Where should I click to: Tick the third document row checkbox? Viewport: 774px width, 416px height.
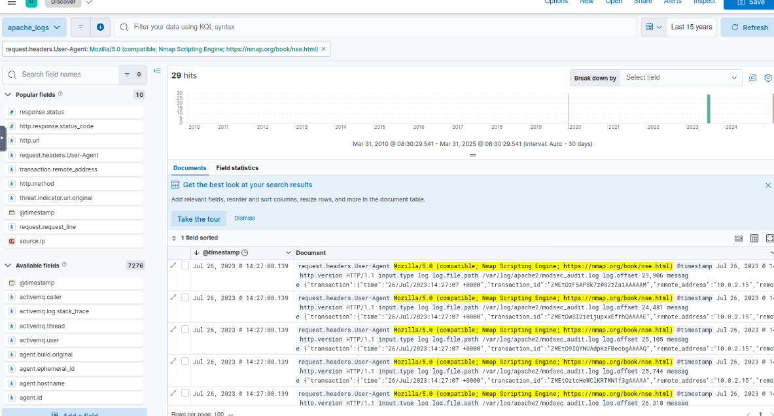pyautogui.click(x=185, y=330)
